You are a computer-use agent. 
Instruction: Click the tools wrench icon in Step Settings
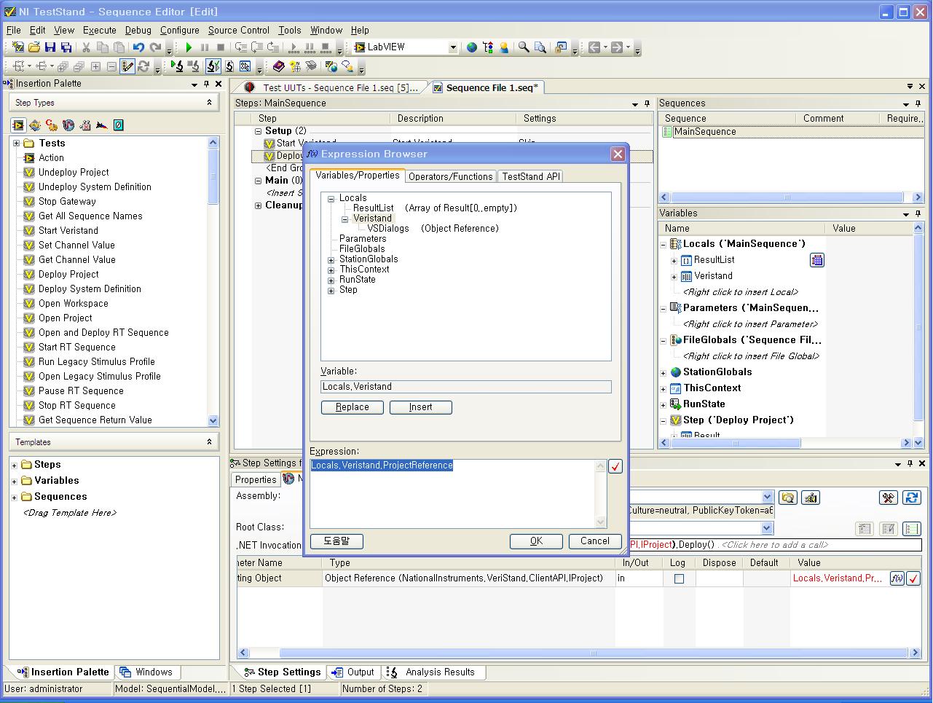(x=888, y=498)
